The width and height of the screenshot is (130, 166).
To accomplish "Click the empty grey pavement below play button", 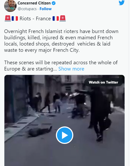I will coord(64,155).
